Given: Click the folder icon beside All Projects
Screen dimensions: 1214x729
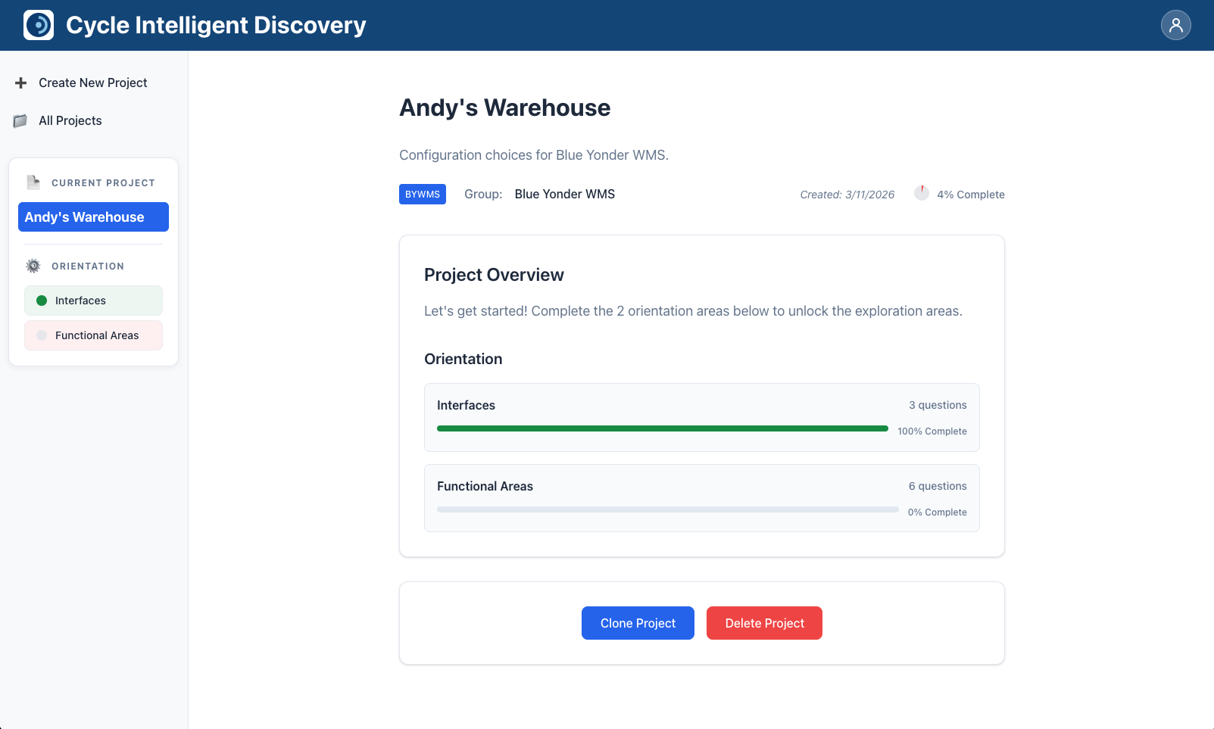Looking at the screenshot, I should click(x=20, y=121).
